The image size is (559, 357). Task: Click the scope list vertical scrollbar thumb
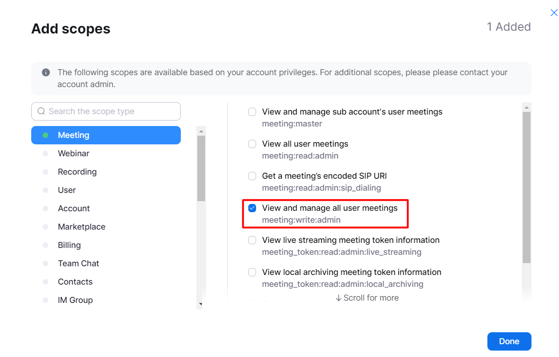(x=526, y=187)
